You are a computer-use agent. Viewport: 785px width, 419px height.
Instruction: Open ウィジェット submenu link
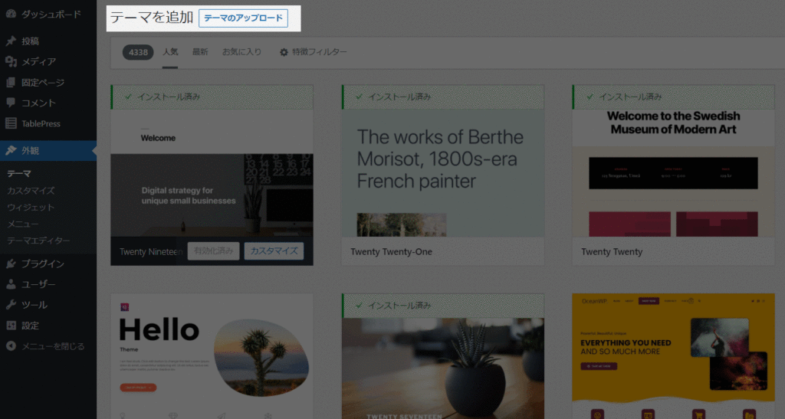pyautogui.click(x=31, y=207)
